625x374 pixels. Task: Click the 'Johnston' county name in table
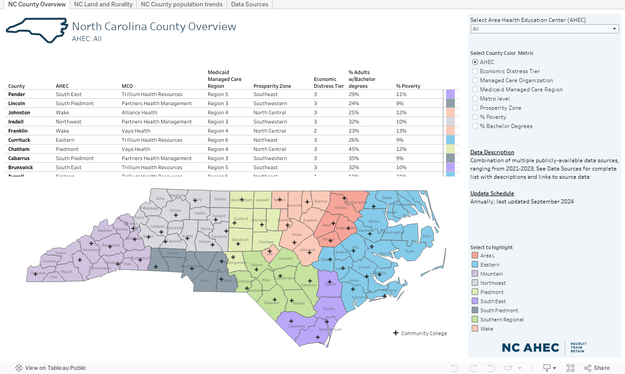pyautogui.click(x=19, y=112)
